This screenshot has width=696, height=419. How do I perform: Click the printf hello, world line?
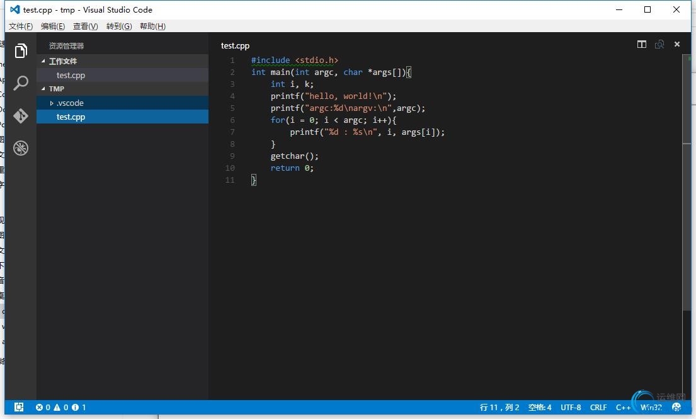click(x=333, y=96)
